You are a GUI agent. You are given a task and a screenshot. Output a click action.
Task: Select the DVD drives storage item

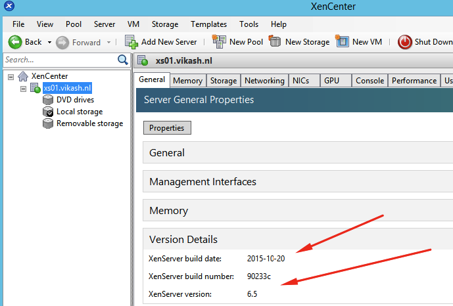pyautogui.click(x=75, y=100)
